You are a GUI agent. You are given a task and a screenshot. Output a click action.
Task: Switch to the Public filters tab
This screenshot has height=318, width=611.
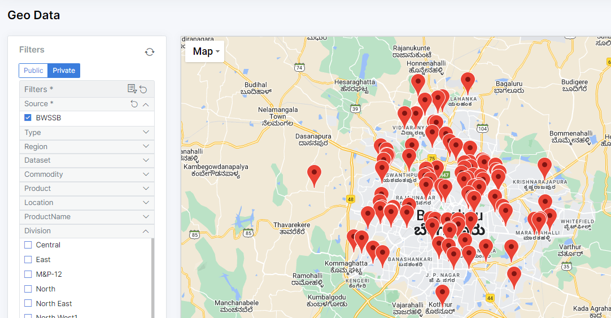click(x=33, y=71)
